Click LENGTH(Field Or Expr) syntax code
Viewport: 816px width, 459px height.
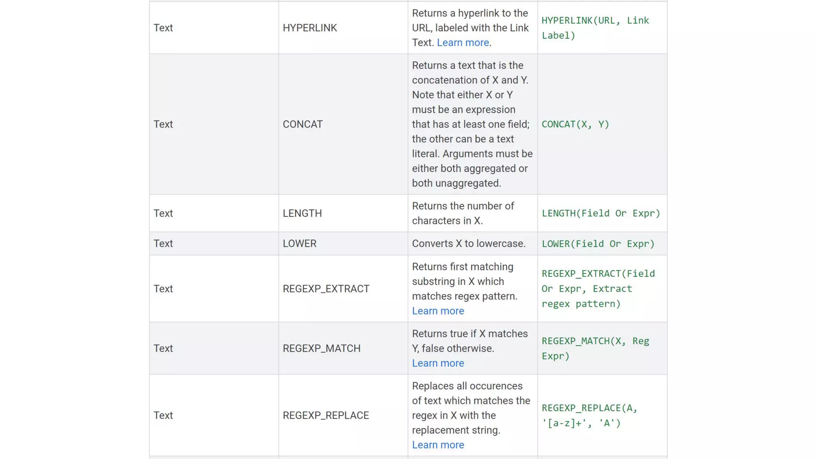coord(600,214)
